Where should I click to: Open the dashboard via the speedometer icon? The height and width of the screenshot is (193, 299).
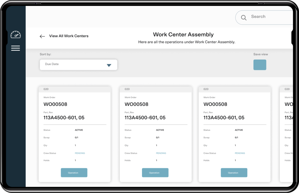pyautogui.click(x=15, y=35)
